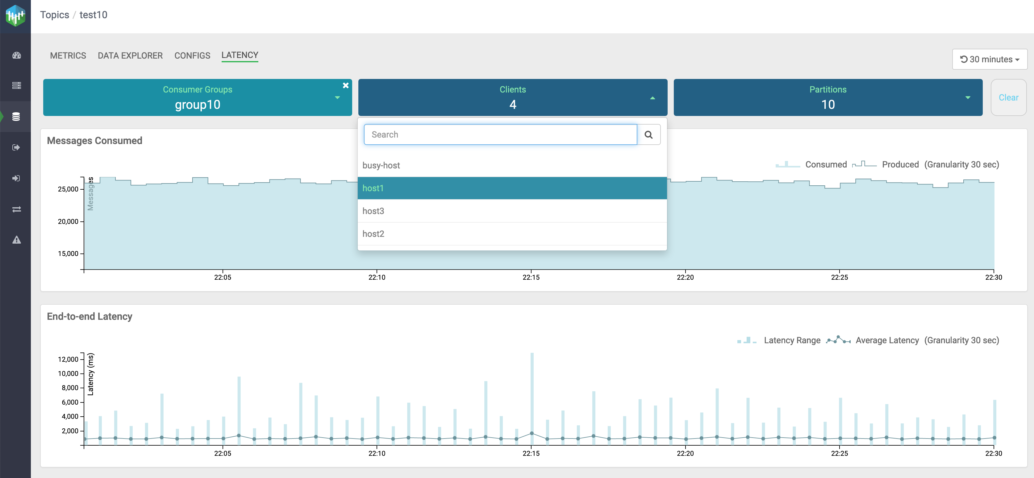Expand the Consumer Groups dropdown
Image resolution: width=1034 pixels, height=478 pixels.
[337, 98]
